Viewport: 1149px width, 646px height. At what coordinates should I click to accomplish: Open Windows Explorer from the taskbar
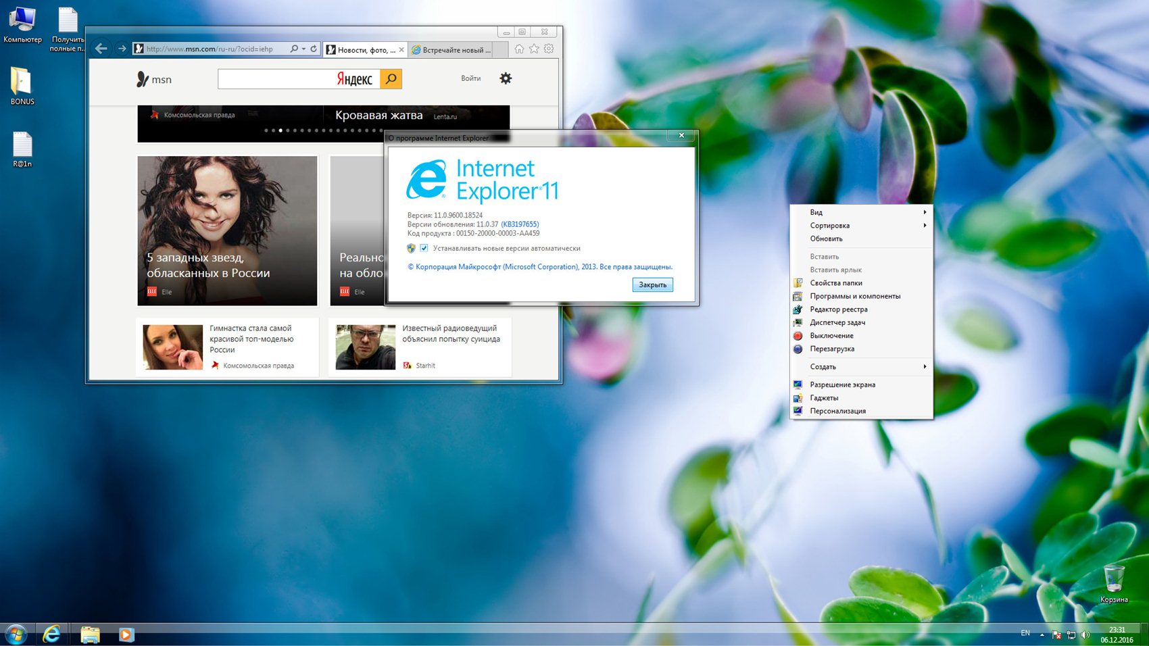click(90, 635)
